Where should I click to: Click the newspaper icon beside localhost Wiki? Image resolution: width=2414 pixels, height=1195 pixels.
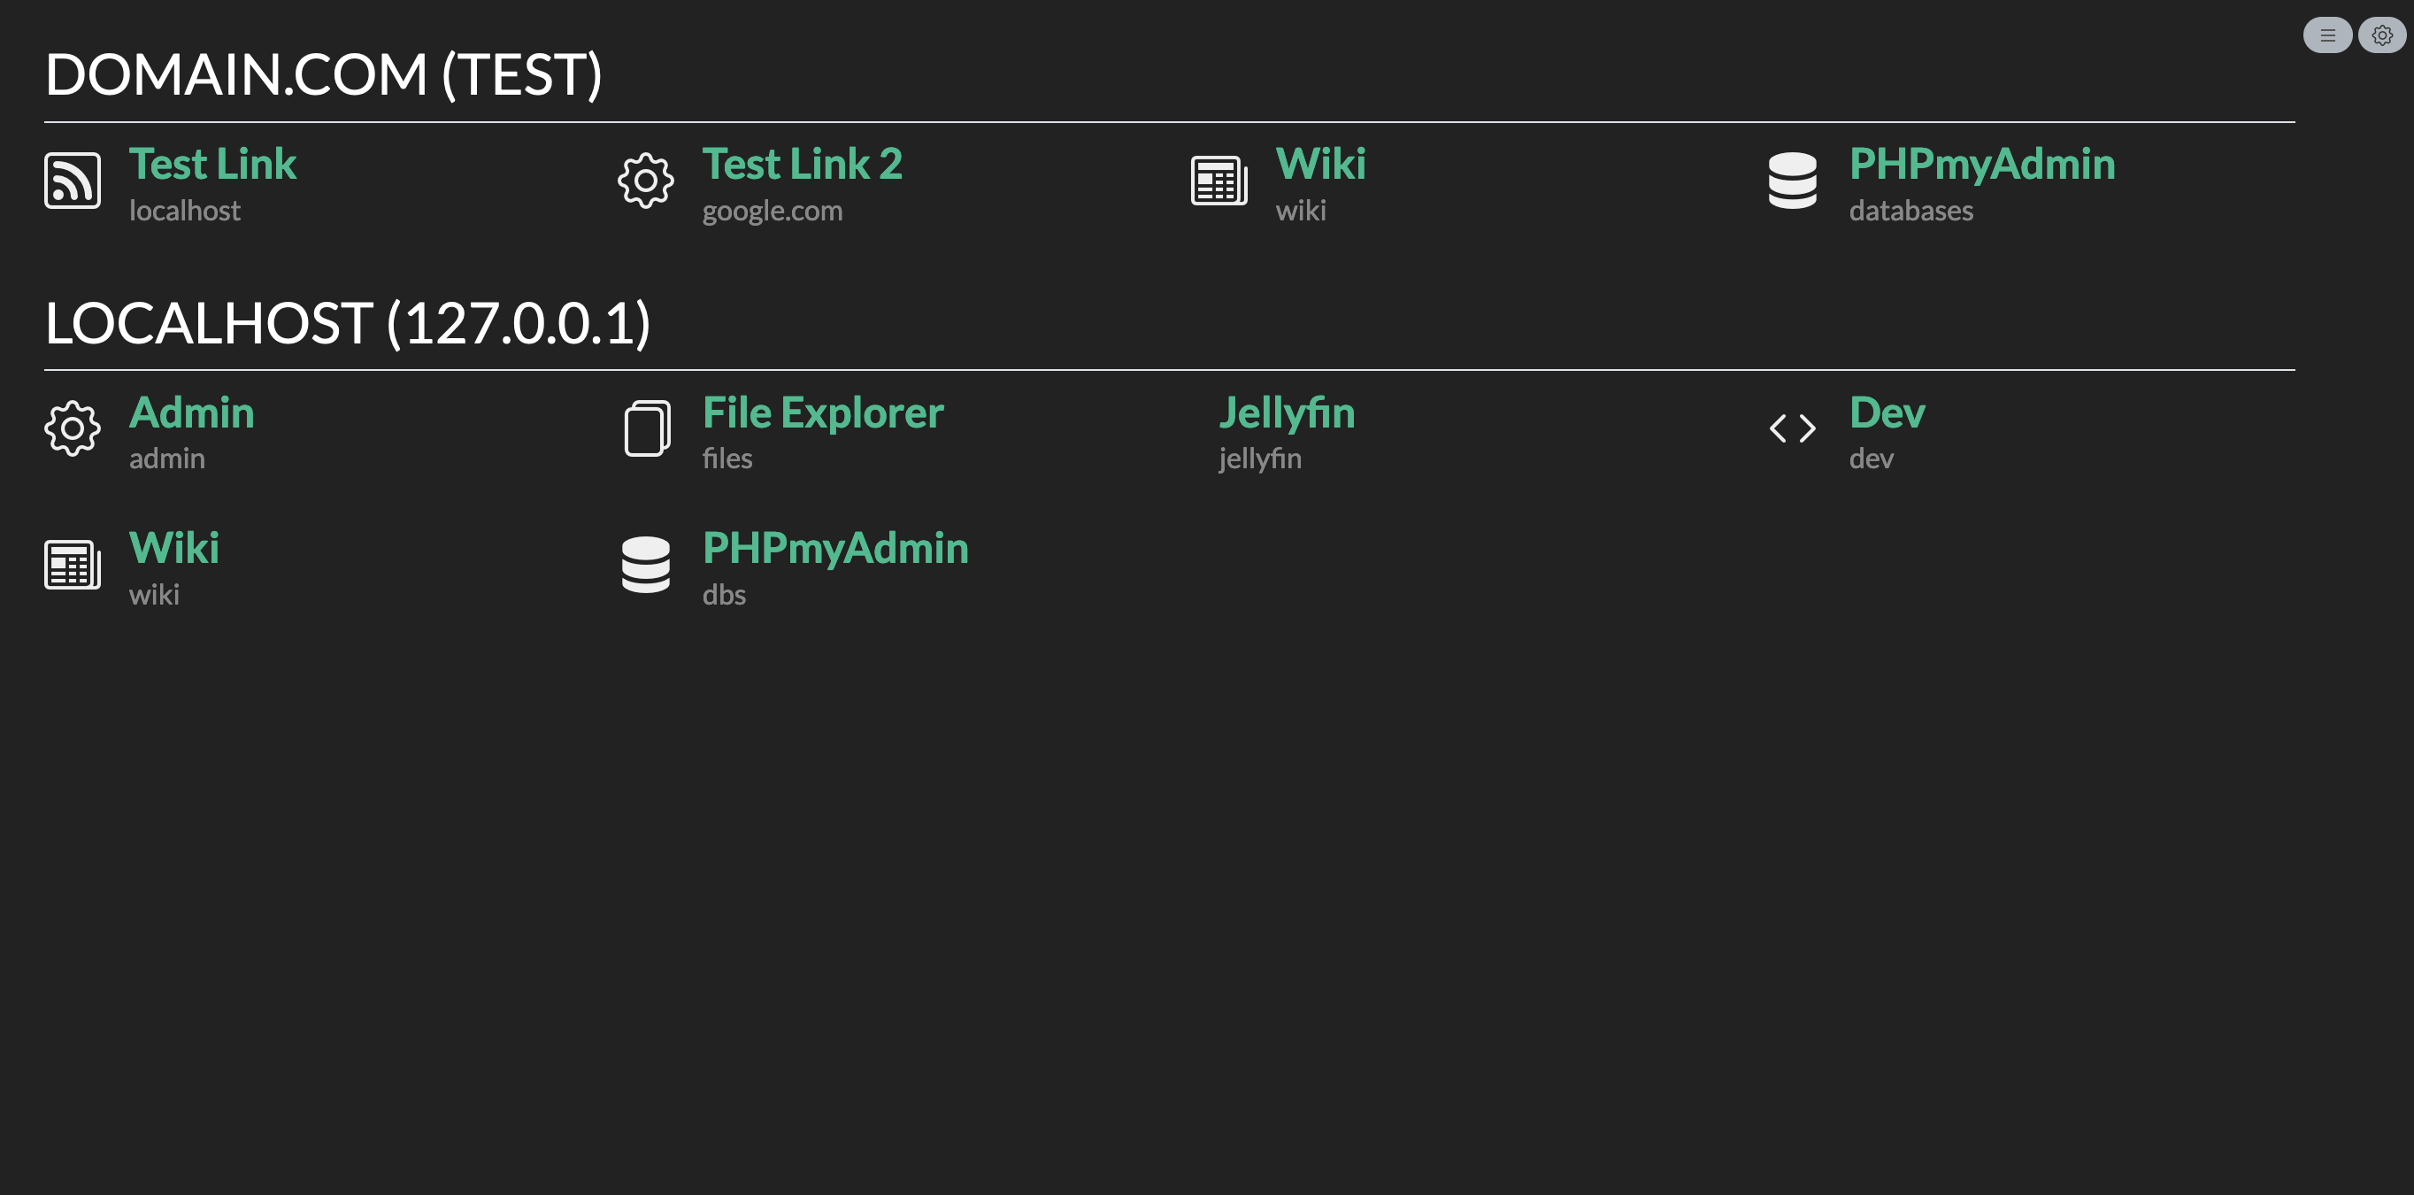73,564
